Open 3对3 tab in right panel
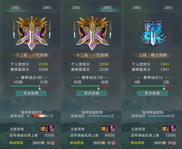The width and height of the screenshot is (182, 149). coord(168,8)
